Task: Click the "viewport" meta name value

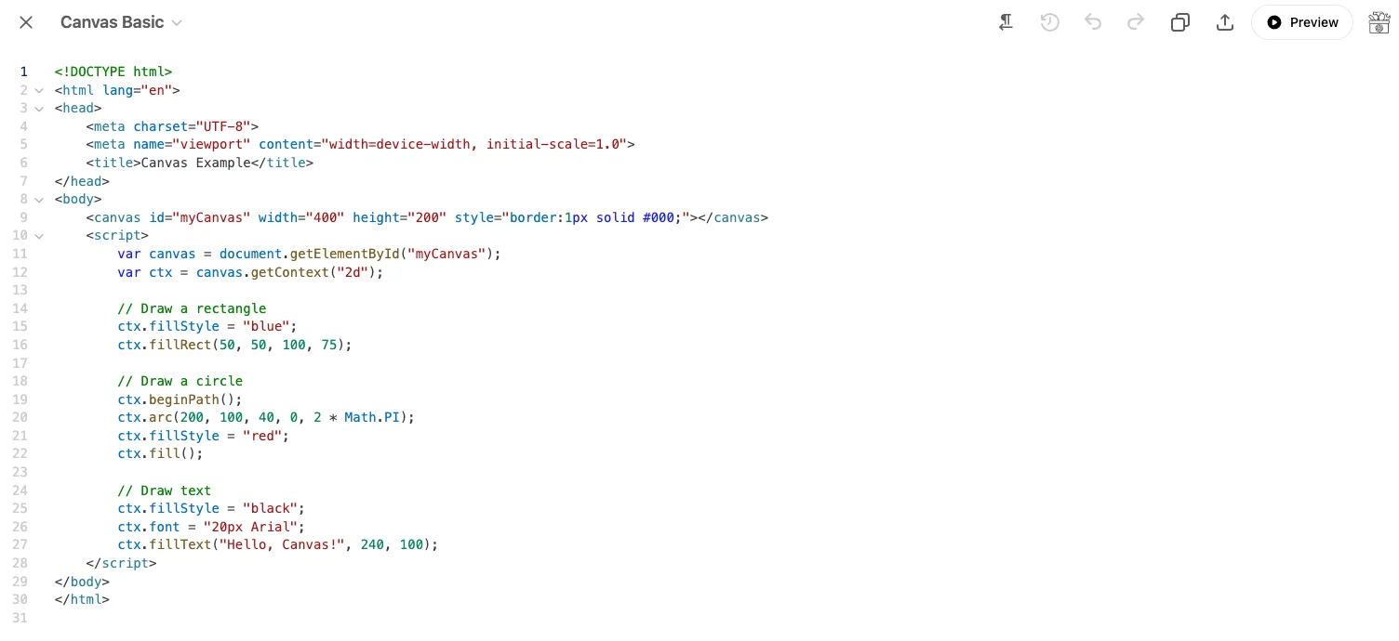Action: tap(212, 144)
